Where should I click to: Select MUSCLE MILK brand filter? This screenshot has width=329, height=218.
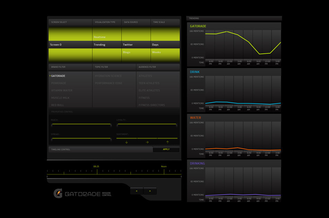tap(60, 98)
